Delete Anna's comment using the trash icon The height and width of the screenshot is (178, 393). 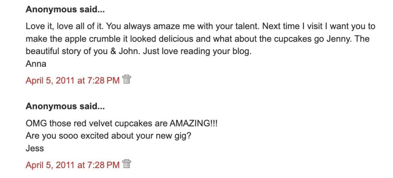127,80
